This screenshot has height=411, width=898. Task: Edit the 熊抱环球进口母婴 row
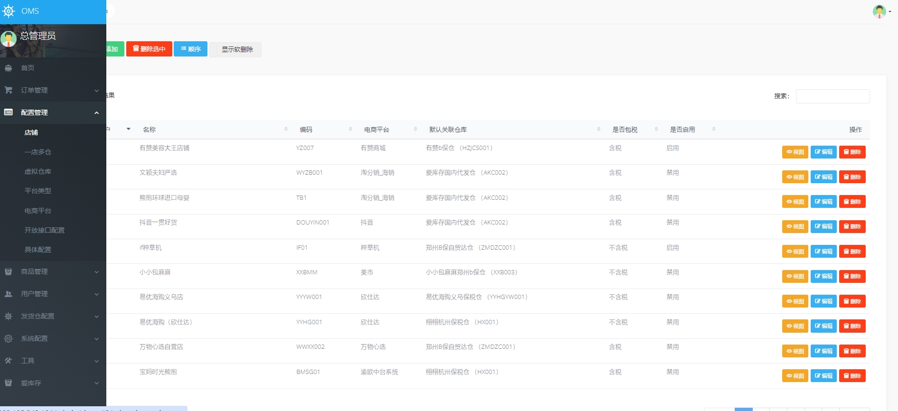click(823, 202)
